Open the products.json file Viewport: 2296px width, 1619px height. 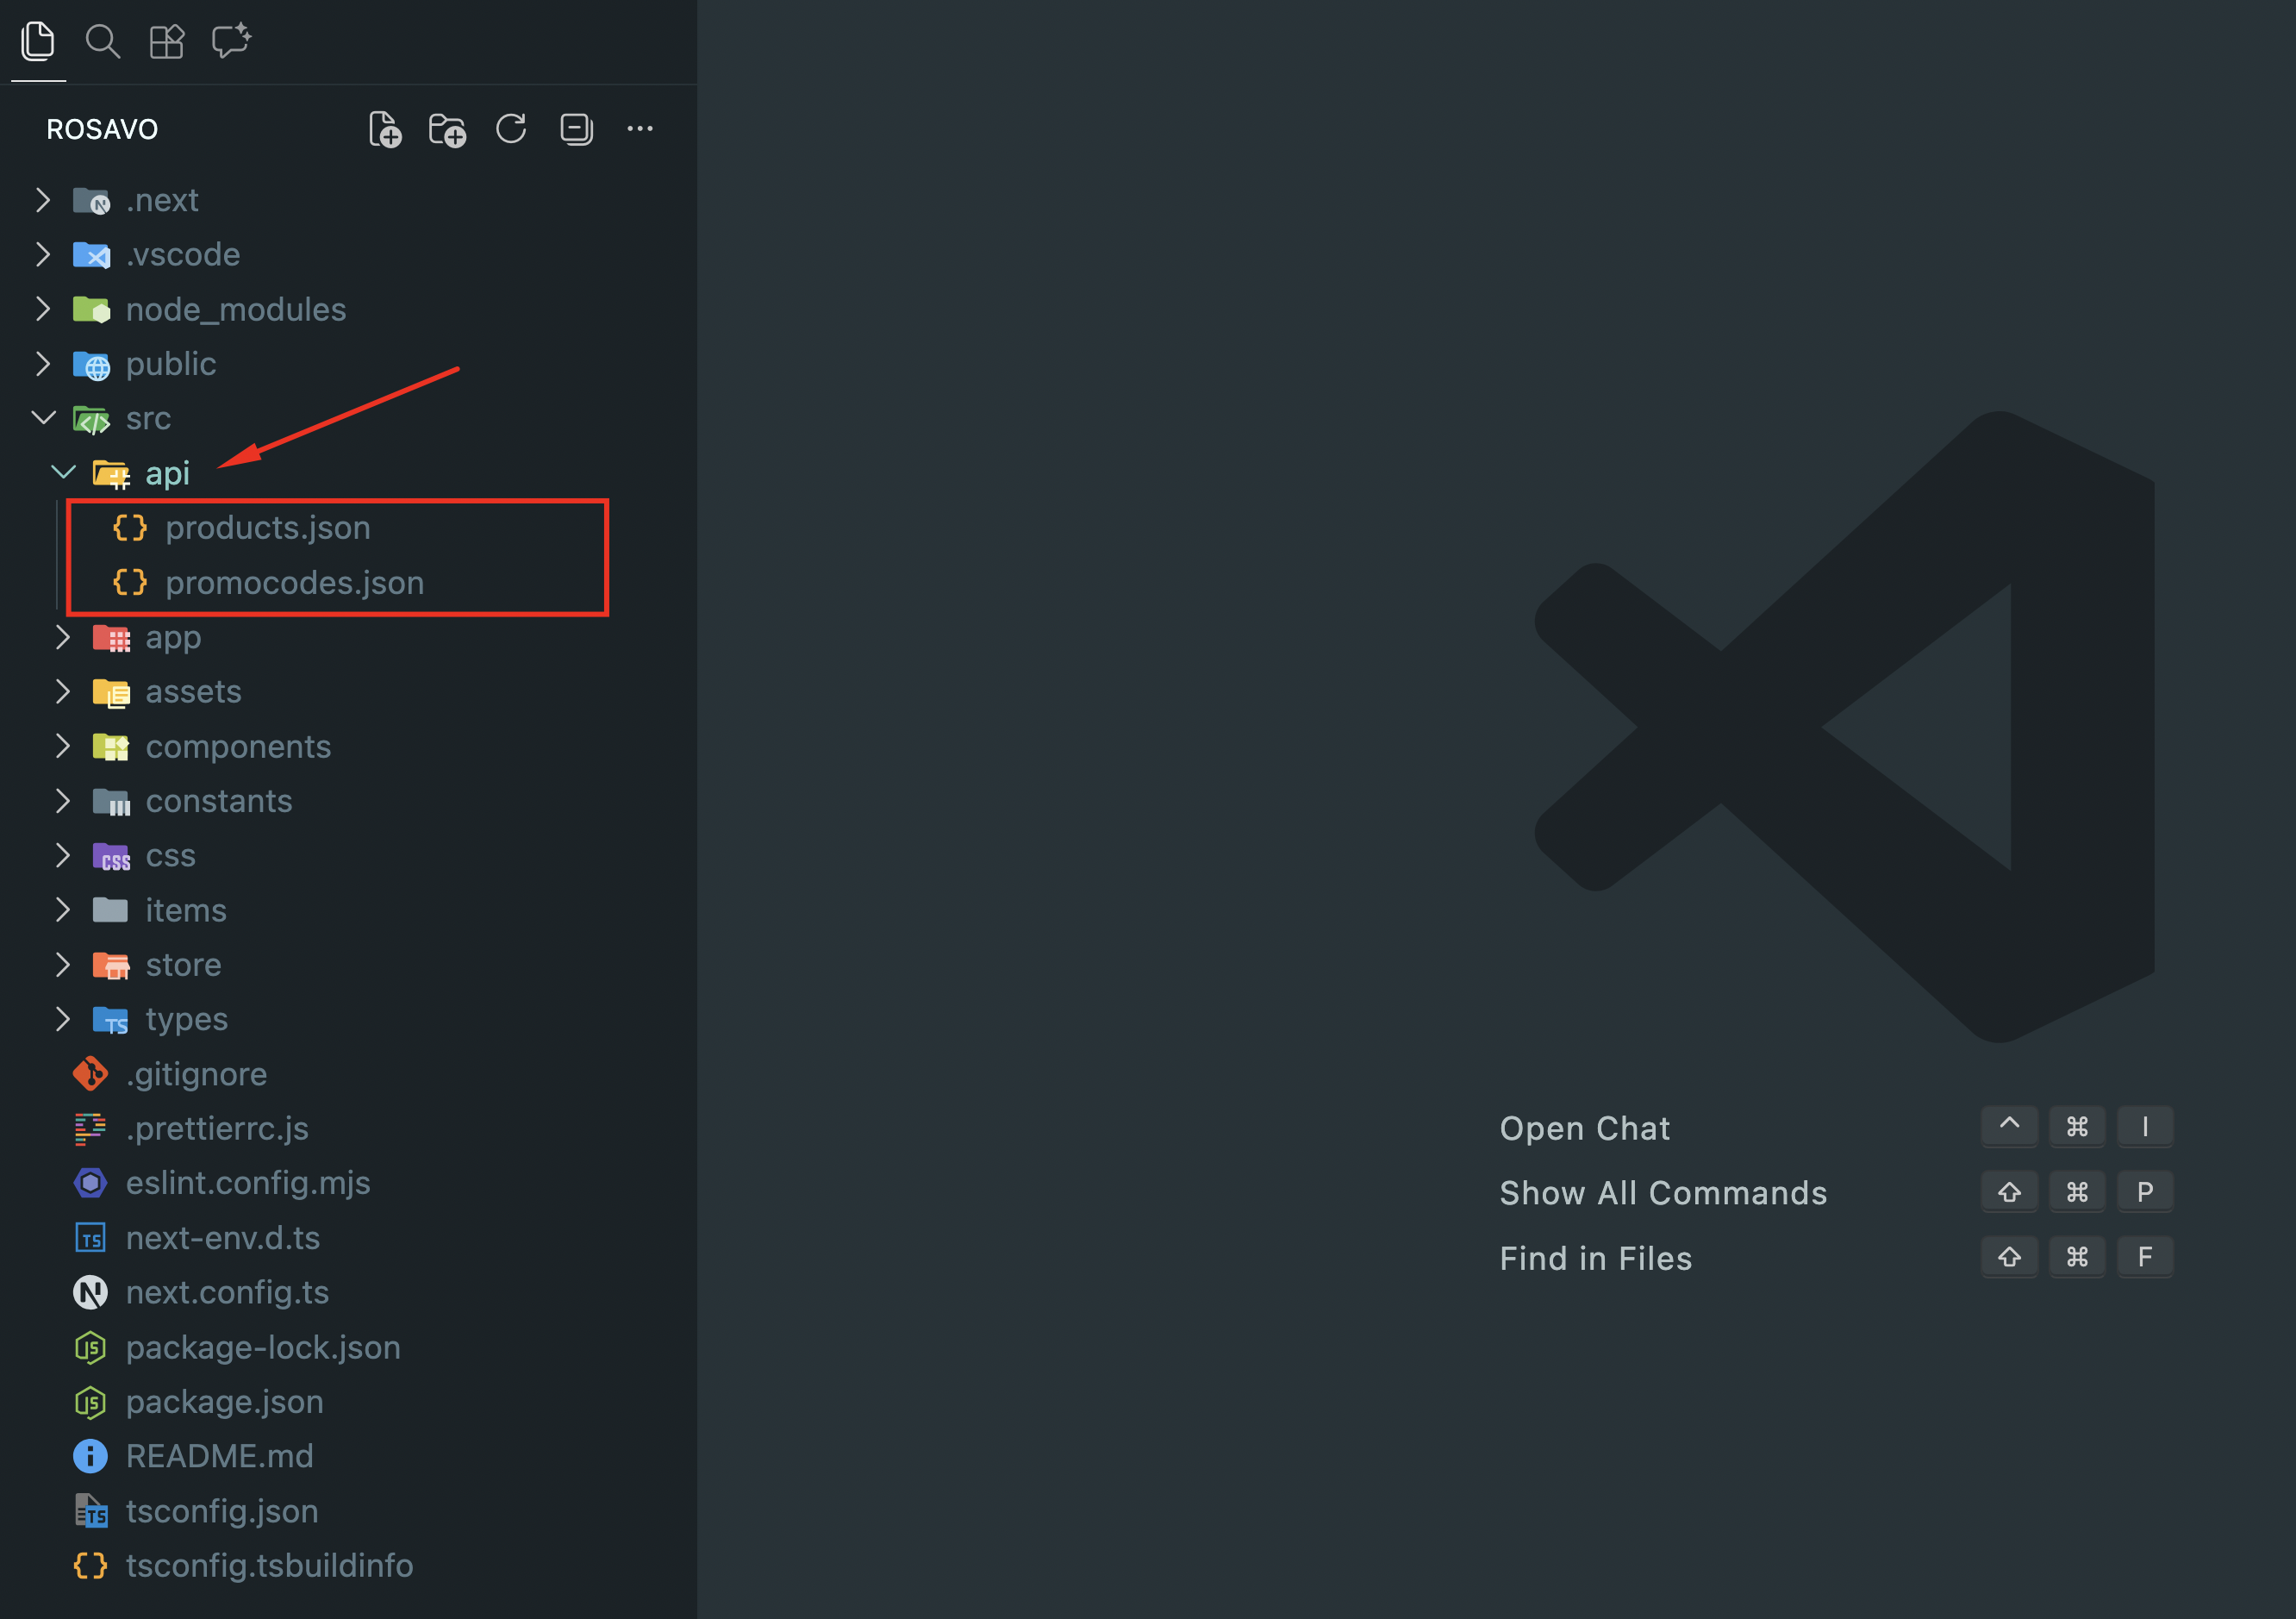tap(267, 527)
